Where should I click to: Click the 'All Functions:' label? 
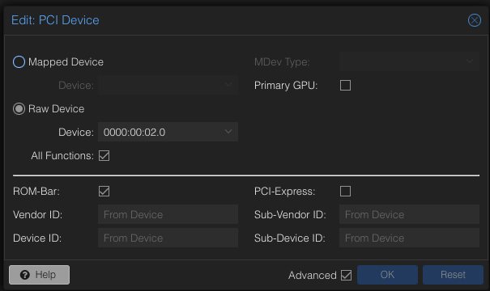pos(62,156)
